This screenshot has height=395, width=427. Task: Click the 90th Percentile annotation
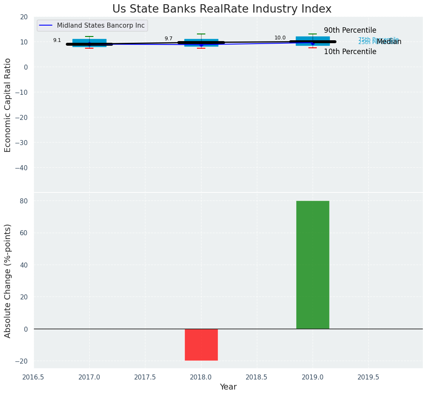[350, 30]
